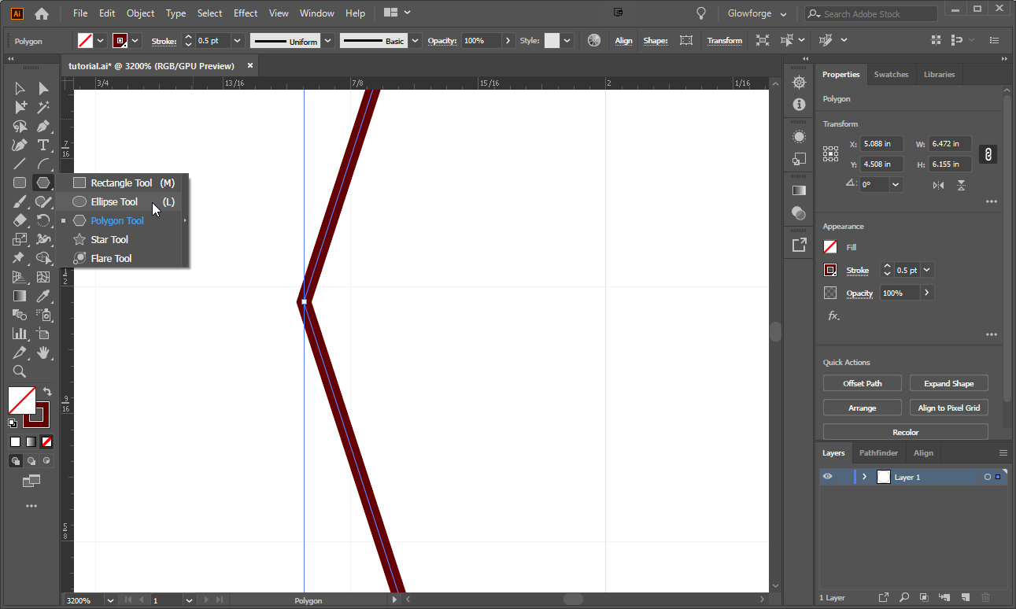
Task: Click the Recolor button
Action: click(x=905, y=431)
